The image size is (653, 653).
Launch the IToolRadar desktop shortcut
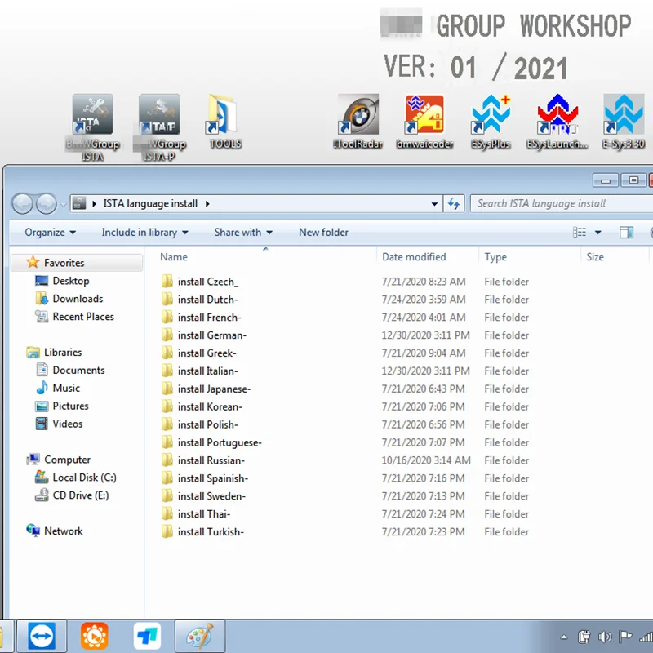[x=358, y=122]
